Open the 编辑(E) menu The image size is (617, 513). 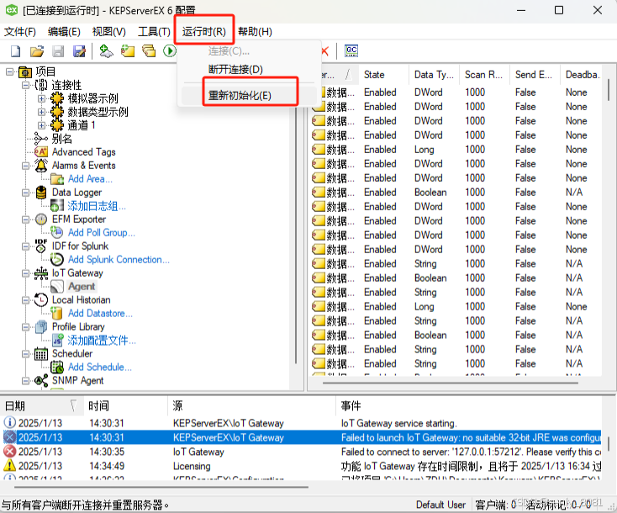tap(64, 31)
